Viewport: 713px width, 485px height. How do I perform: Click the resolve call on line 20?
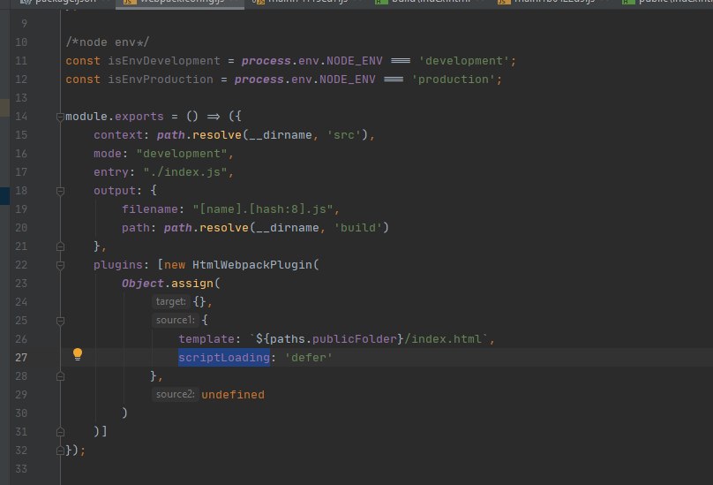(x=224, y=228)
